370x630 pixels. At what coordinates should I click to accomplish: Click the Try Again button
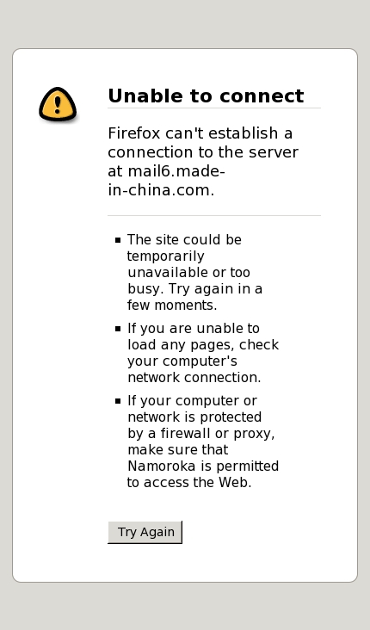pyautogui.click(x=145, y=532)
